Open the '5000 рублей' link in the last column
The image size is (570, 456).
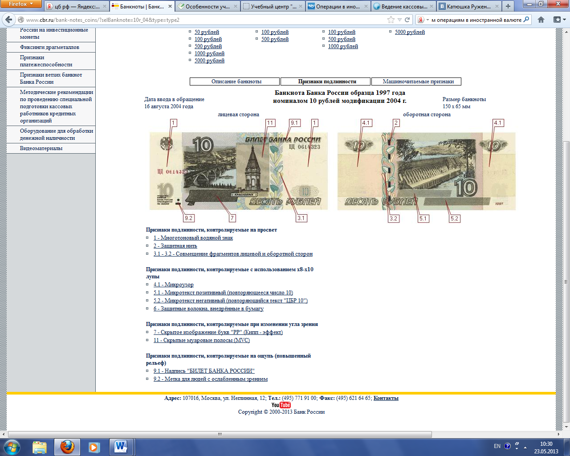[410, 32]
